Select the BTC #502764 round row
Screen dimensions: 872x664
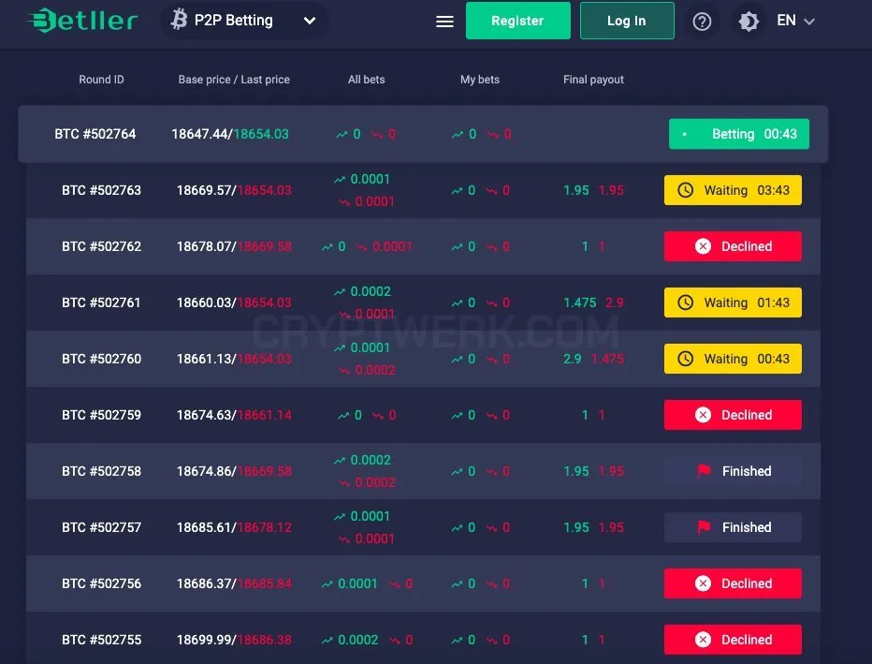point(423,134)
